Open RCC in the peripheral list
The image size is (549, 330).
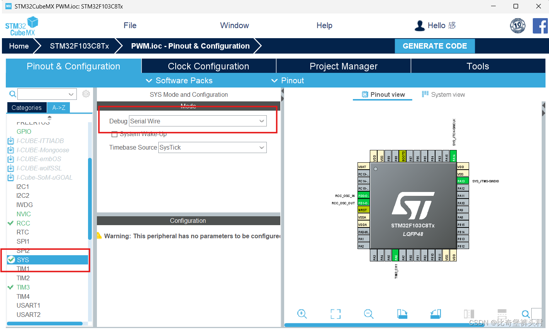pyautogui.click(x=23, y=223)
